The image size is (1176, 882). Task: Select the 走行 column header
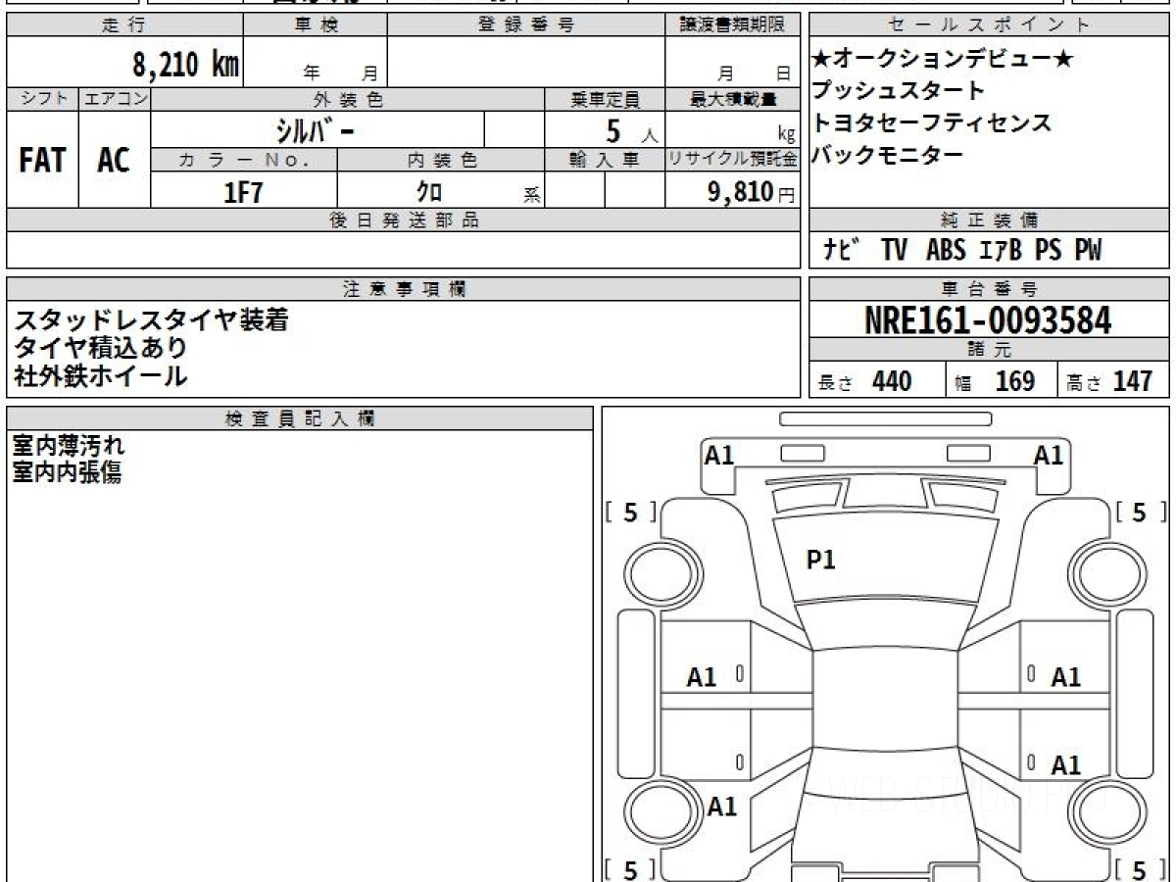pyautogui.click(x=123, y=25)
